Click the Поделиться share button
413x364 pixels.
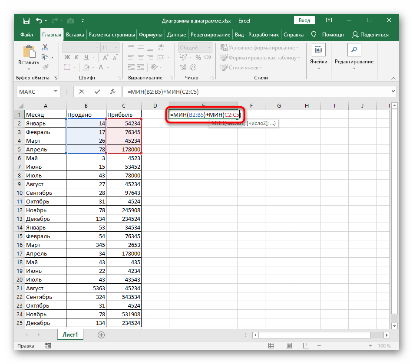tap(370, 35)
